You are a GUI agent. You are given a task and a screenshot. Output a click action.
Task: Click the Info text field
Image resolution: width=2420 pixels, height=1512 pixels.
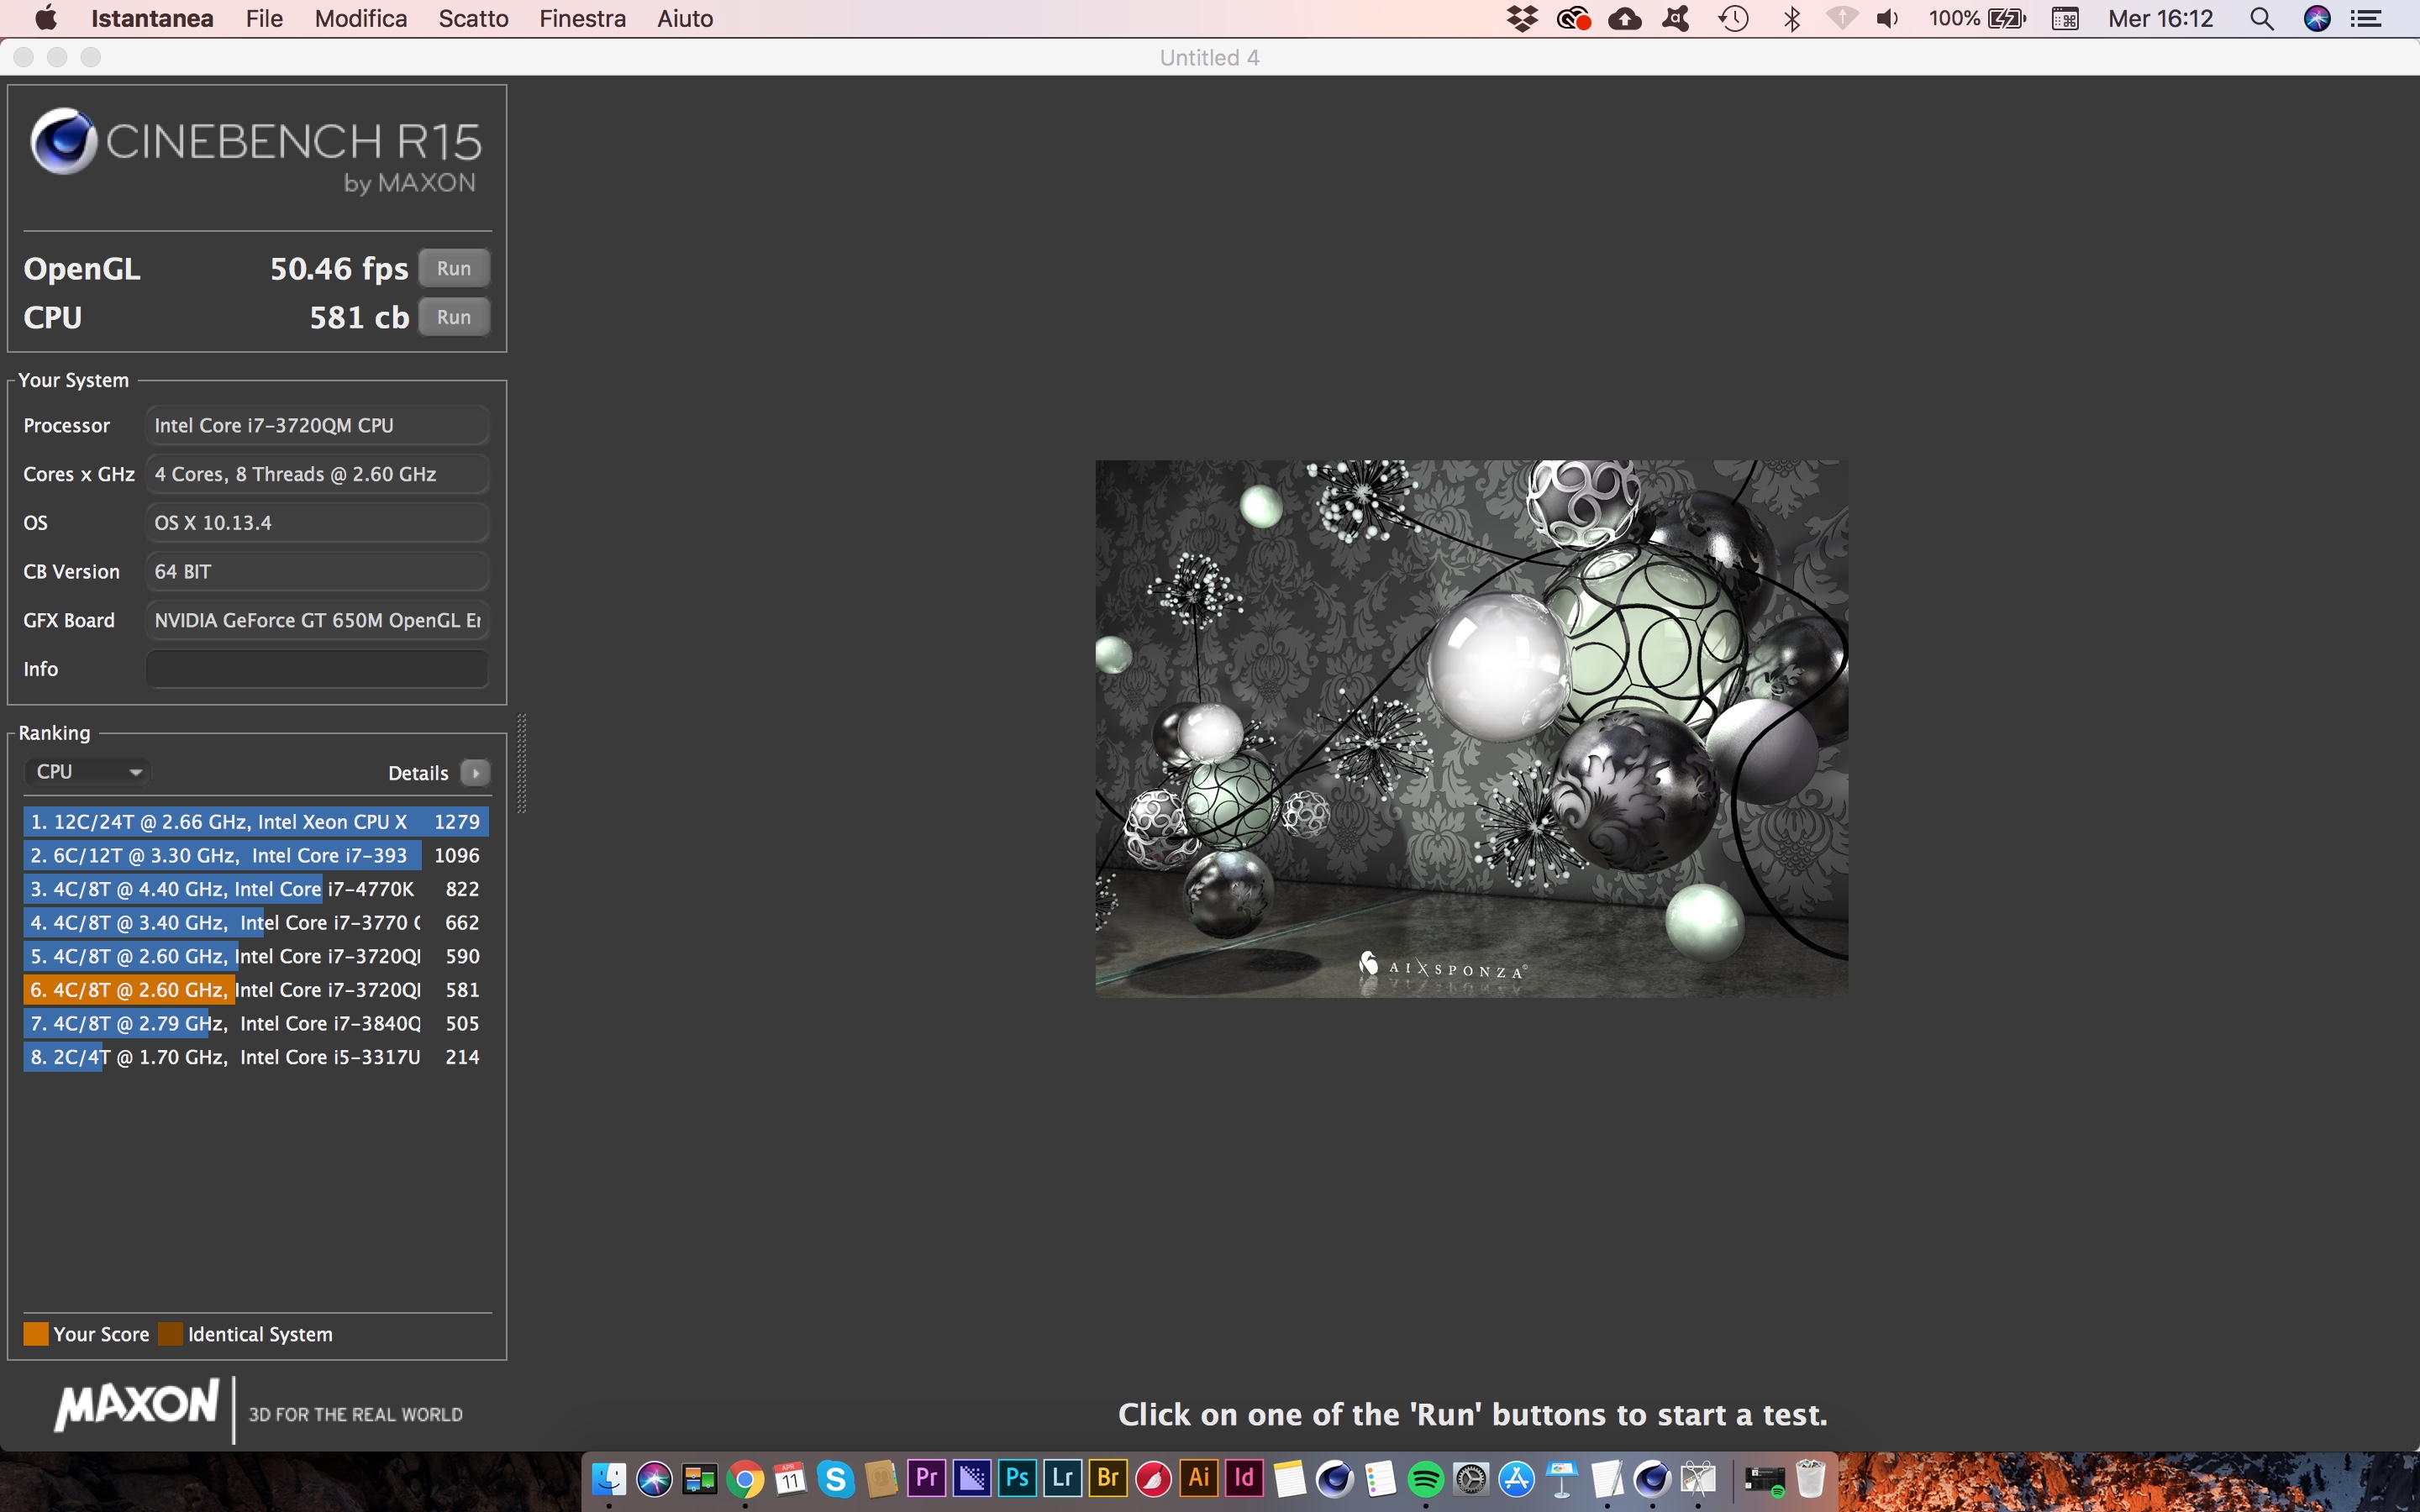(317, 669)
